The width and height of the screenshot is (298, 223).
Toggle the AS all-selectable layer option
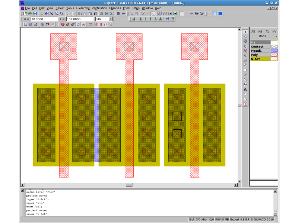click(x=253, y=32)
